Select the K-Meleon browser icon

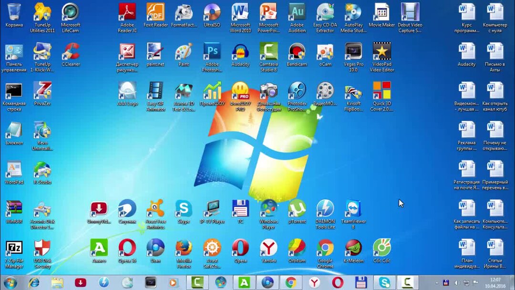(353, 251)
